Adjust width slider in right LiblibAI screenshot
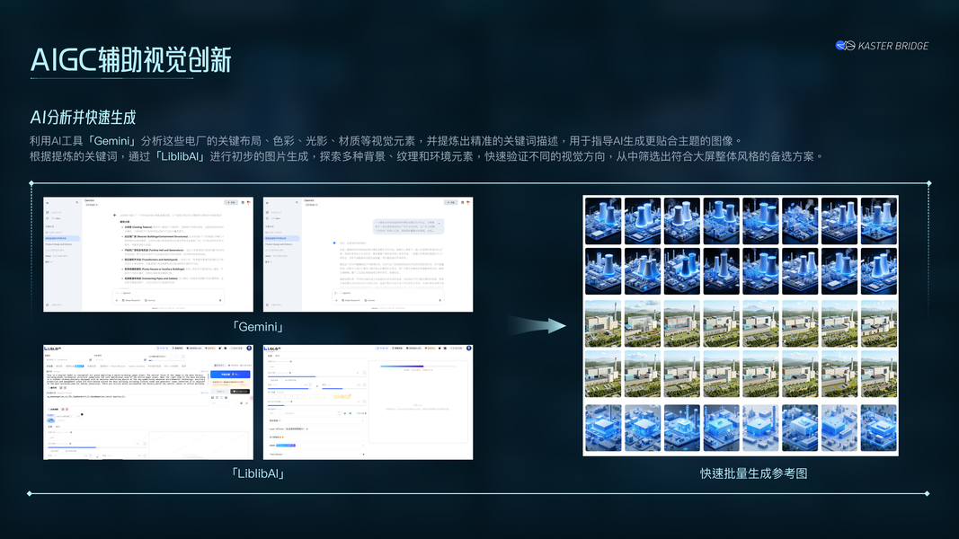Screen dimensions: 959x539 (x=289, y=389)
